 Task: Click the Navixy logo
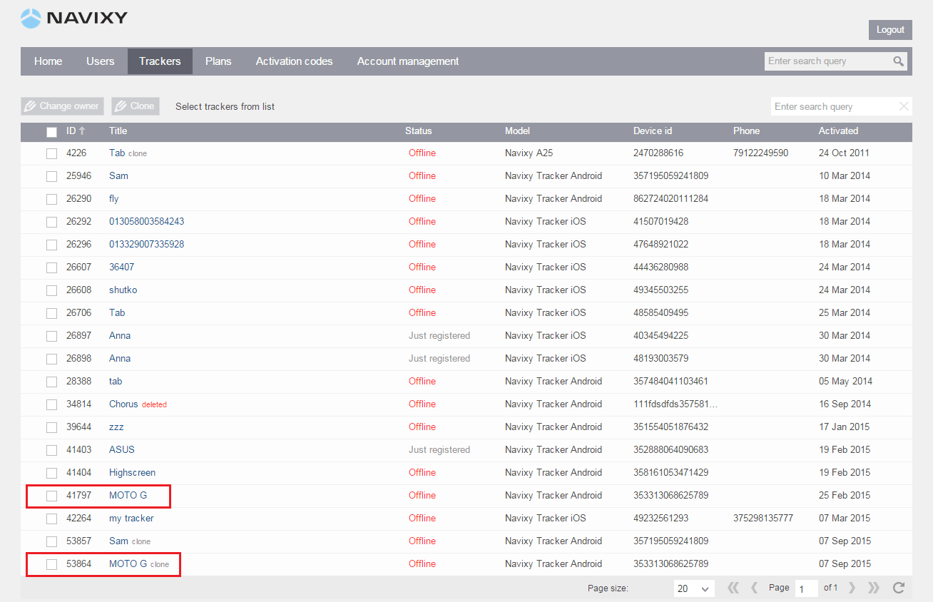(74, 19)
